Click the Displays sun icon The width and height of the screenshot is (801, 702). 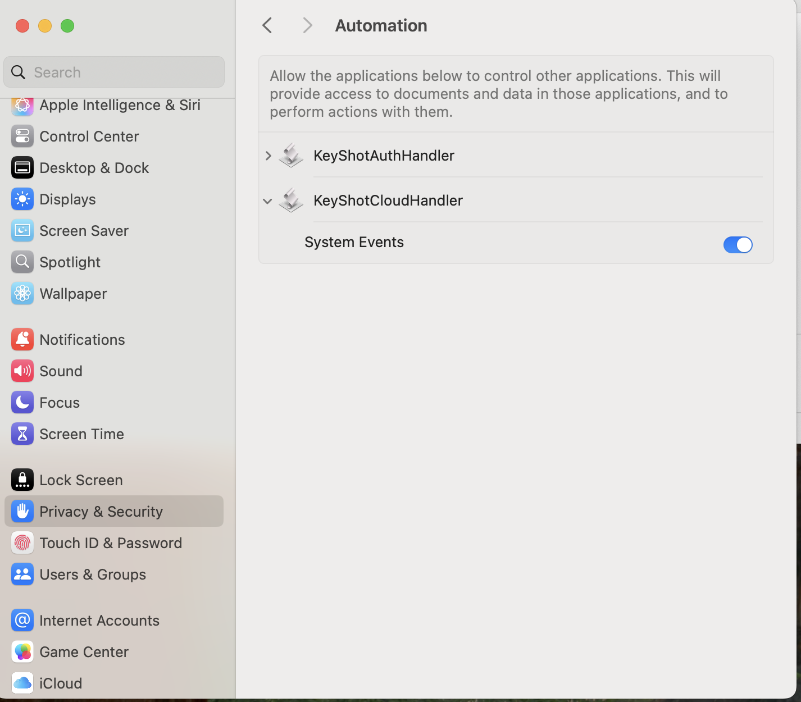pyautogui.click(x=22, y=199)
